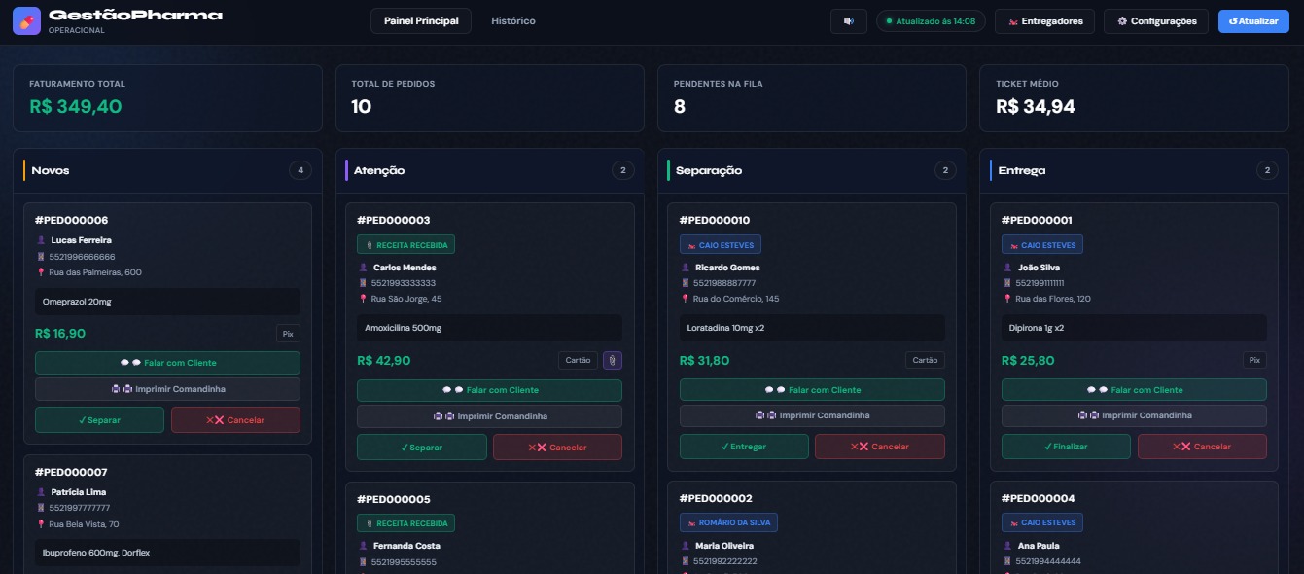1304x574 pixels.
Task: Click Caio Esteves courier badge on PED000010
Action: 721,245
